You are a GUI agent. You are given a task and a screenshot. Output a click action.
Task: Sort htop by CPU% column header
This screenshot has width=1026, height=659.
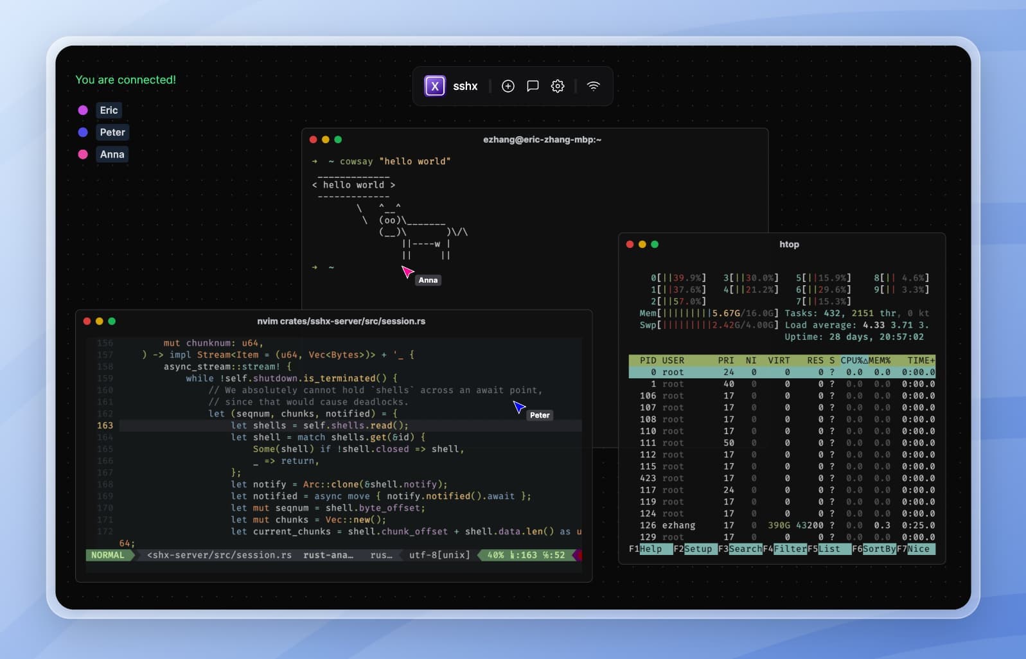point(854,360)
